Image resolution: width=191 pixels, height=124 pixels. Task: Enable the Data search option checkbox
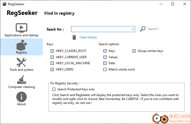[x=105, y=63]
